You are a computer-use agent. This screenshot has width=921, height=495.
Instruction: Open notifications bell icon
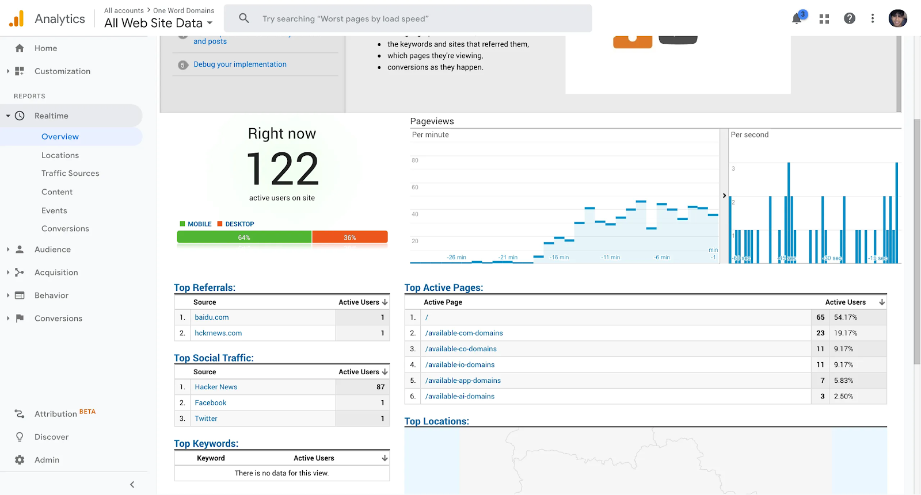pos(797,18)
